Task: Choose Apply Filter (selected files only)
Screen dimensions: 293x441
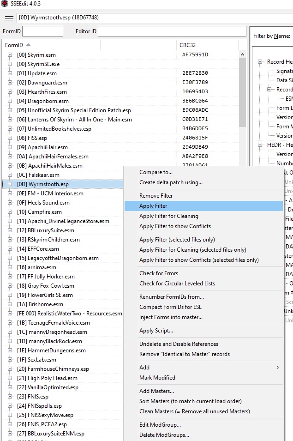Action: click(177, 240)
